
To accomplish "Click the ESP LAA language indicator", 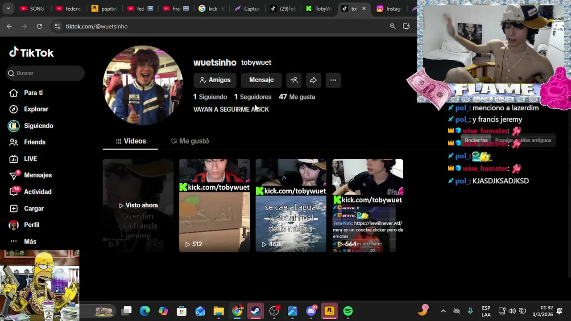I will pyautogui.click(x=486, y=311).
